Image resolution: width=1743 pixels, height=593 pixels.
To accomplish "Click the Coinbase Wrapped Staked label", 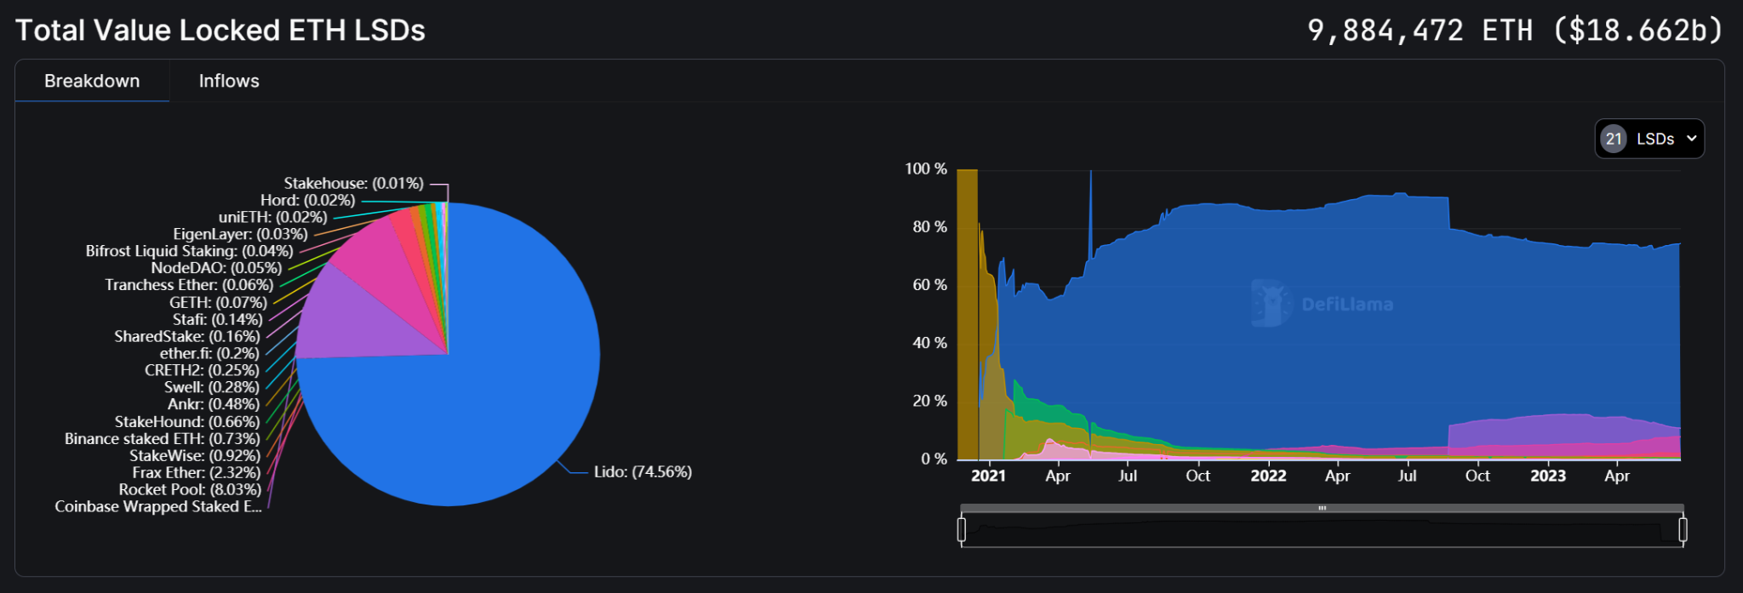I will (158, 506).
